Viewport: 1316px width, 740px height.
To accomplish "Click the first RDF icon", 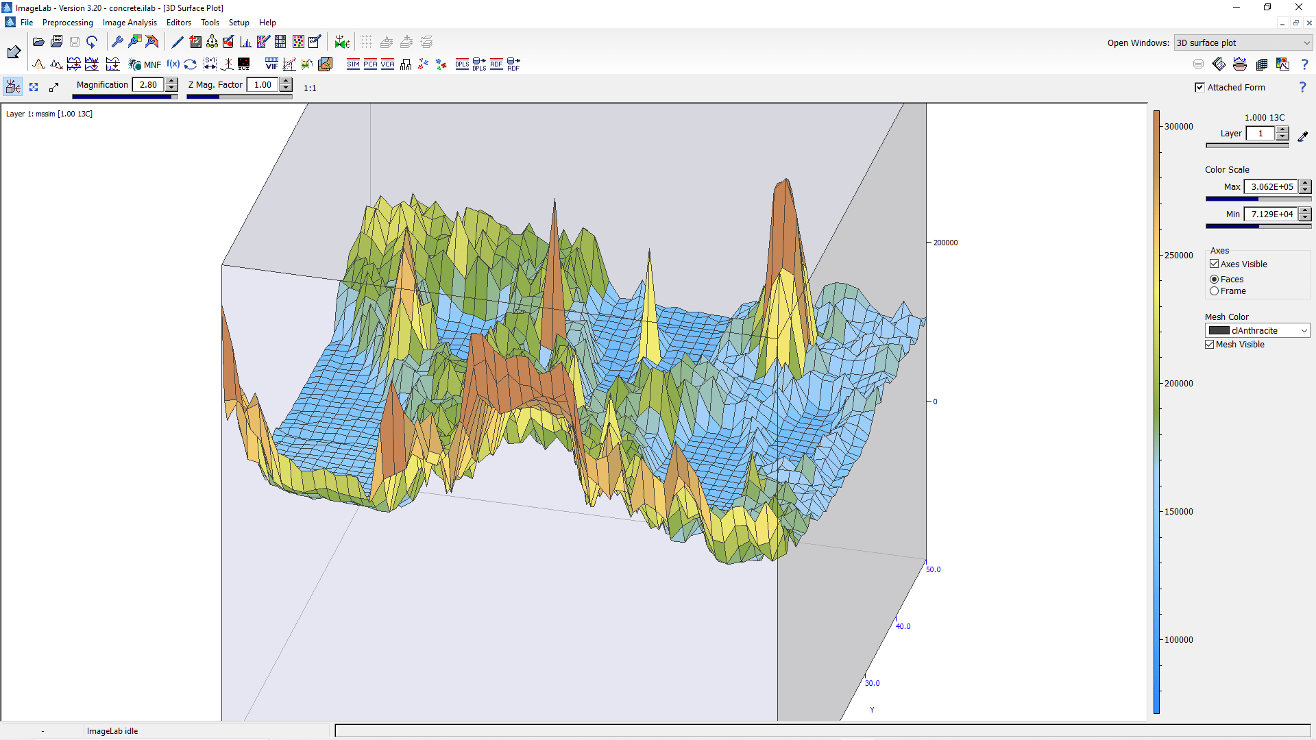I will (x=496, y=64).
